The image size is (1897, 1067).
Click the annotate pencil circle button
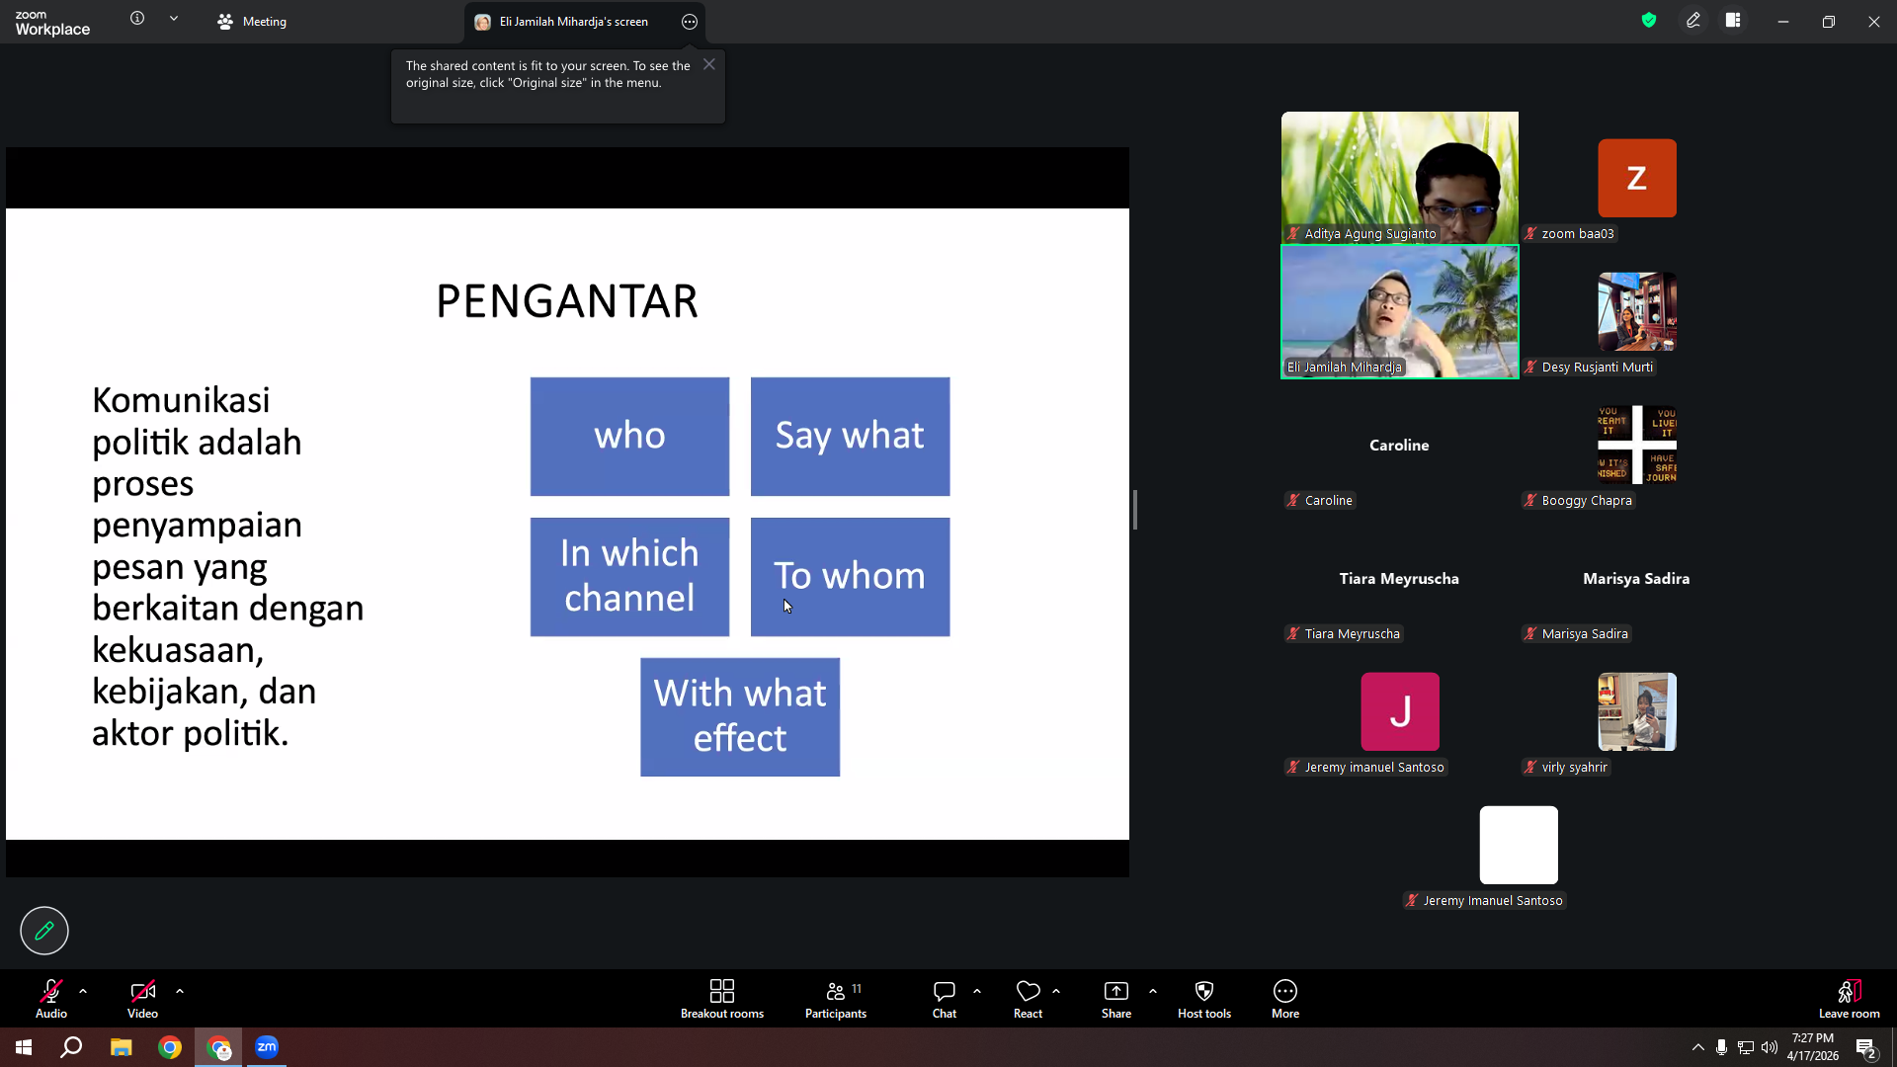click(44, 931)
